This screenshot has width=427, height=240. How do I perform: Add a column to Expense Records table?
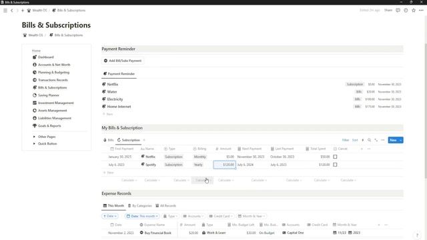pos(379,225)
